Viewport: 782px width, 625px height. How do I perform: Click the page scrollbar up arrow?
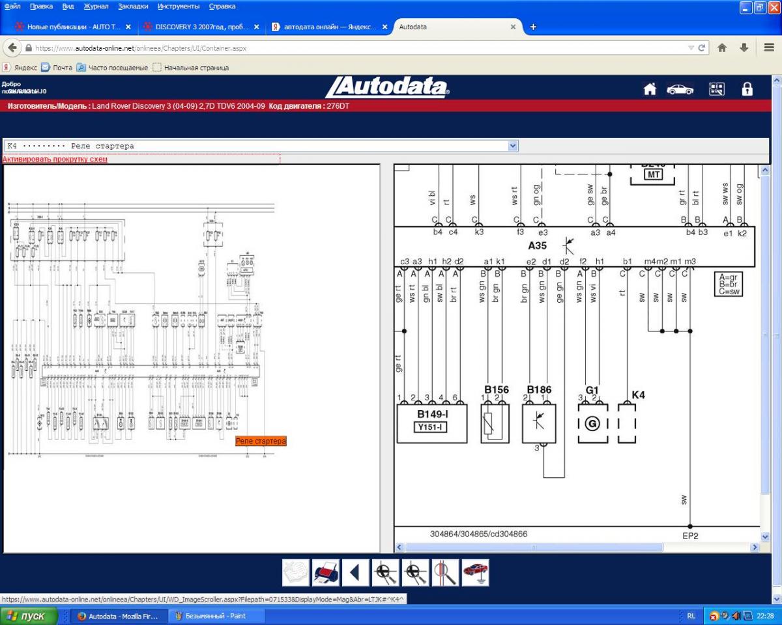pyautogui.click(x=775, y=80)
